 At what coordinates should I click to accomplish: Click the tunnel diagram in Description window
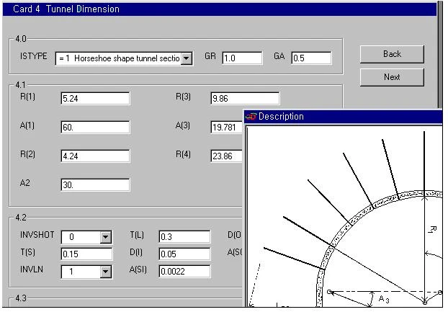[x=344, y=217]
